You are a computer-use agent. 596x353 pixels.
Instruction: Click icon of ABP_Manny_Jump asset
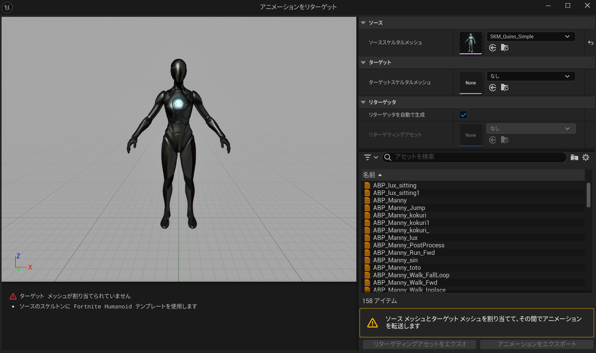pyautogui.click(x=367, y=208)
